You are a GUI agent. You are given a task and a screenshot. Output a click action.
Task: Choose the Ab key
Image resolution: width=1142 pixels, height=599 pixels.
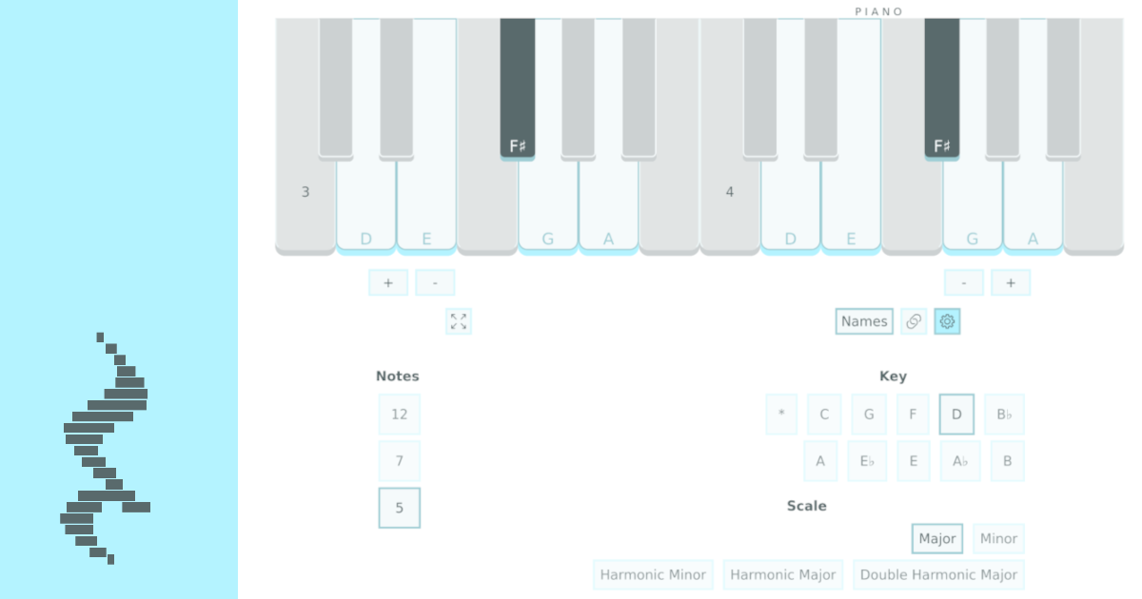tap(960, 460)
